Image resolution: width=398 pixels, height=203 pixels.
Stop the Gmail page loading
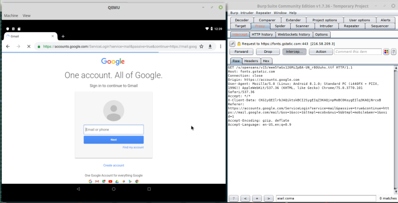[x=29, y=47]
